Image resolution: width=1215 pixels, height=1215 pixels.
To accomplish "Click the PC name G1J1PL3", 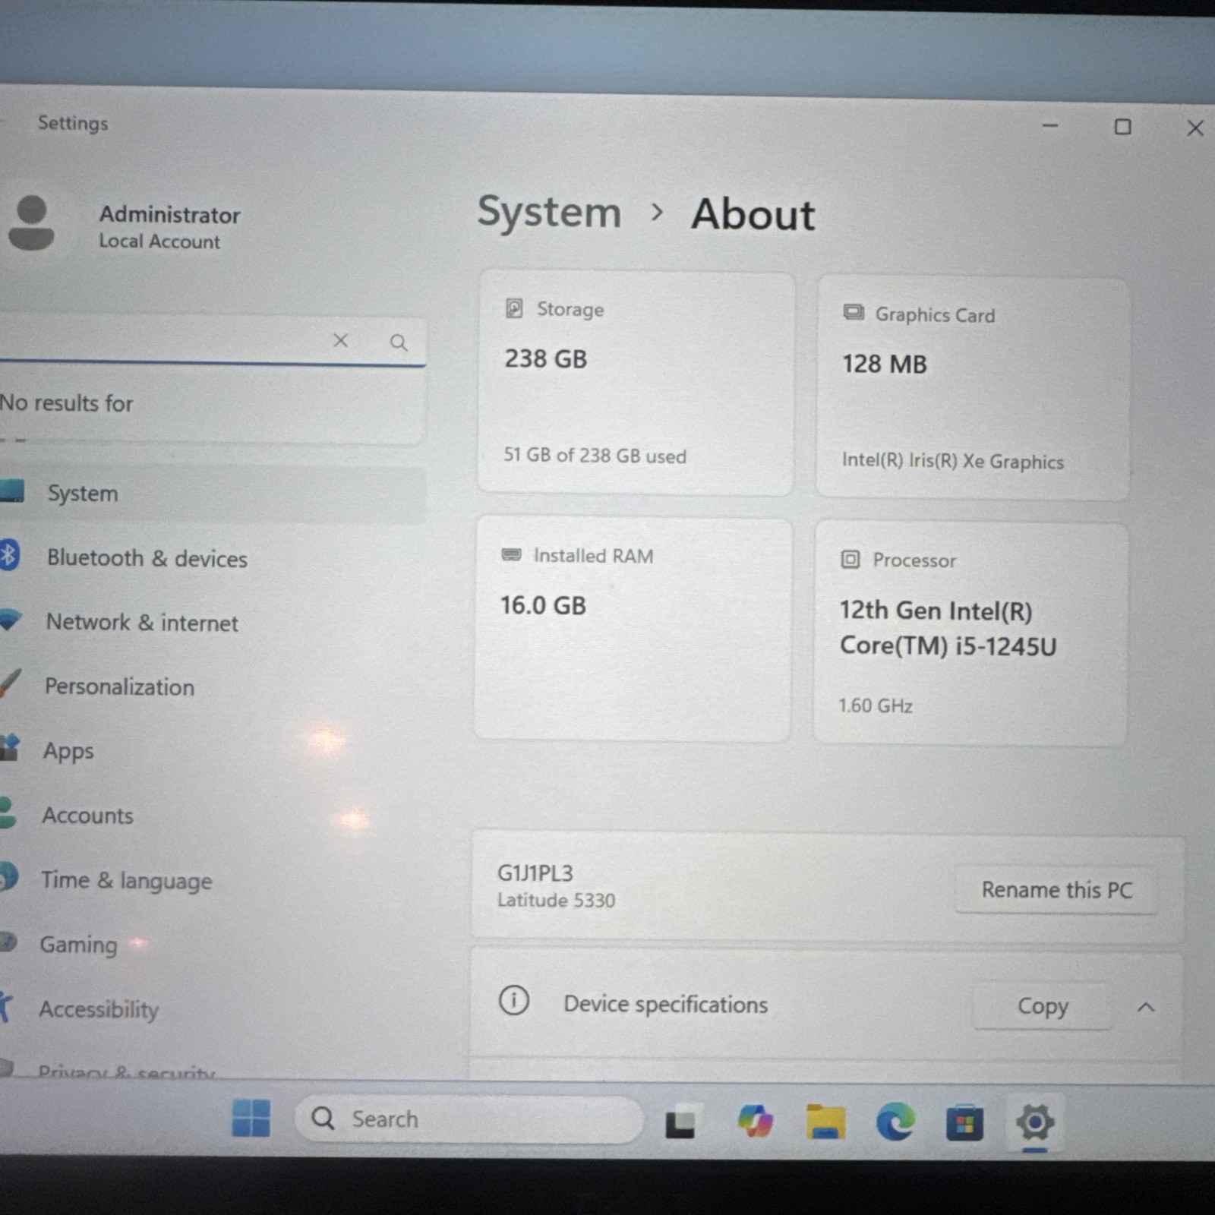I will [x=535, y=873].
